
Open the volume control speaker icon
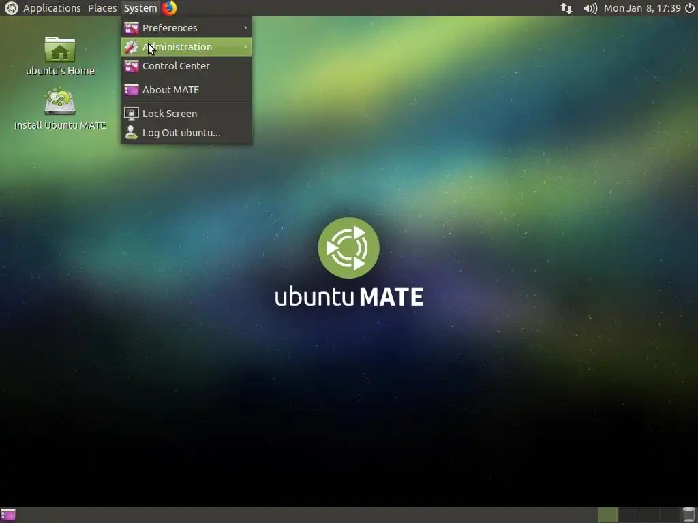[x=590, y=8]
